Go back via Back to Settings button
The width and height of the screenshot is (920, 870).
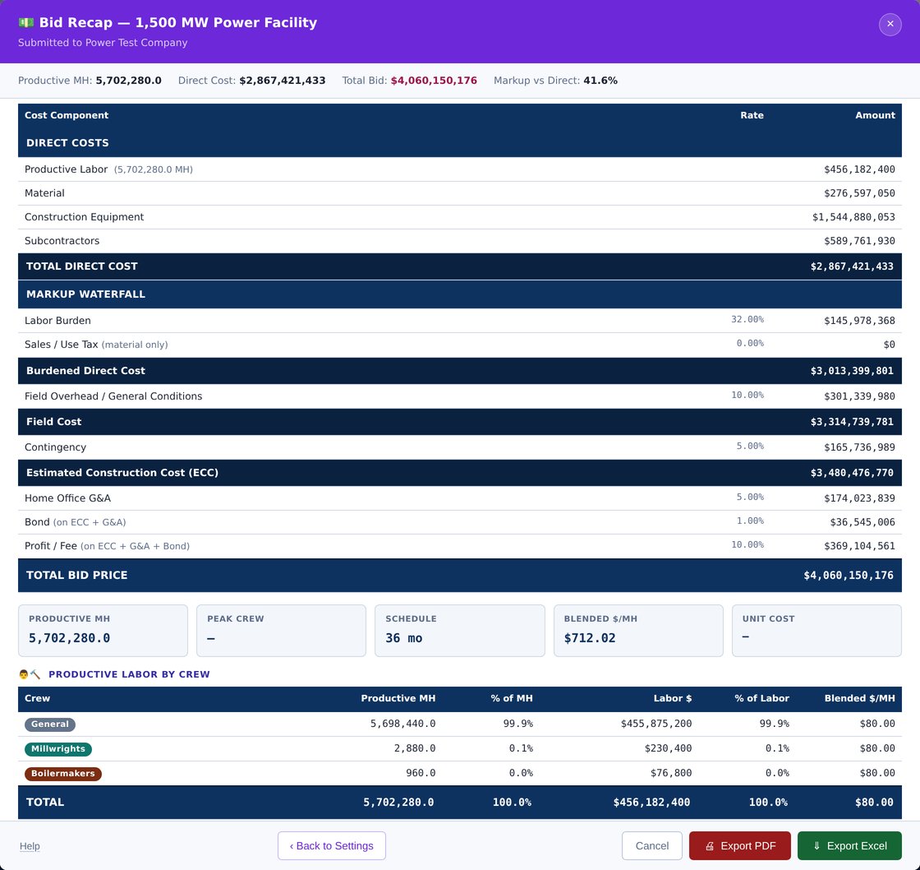tap(332, 846)
